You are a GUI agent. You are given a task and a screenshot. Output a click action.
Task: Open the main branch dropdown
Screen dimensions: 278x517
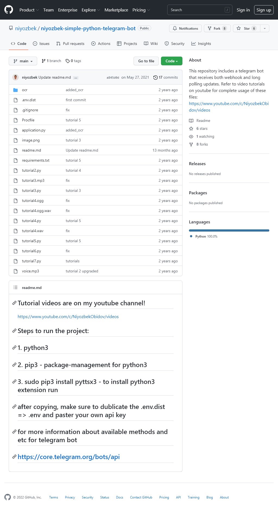(23, 61)
